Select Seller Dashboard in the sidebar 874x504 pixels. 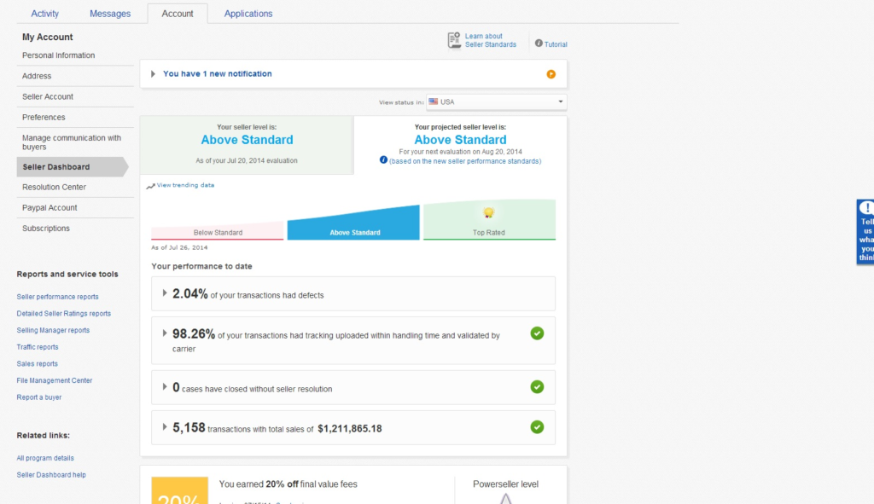[x=72, y=166]
